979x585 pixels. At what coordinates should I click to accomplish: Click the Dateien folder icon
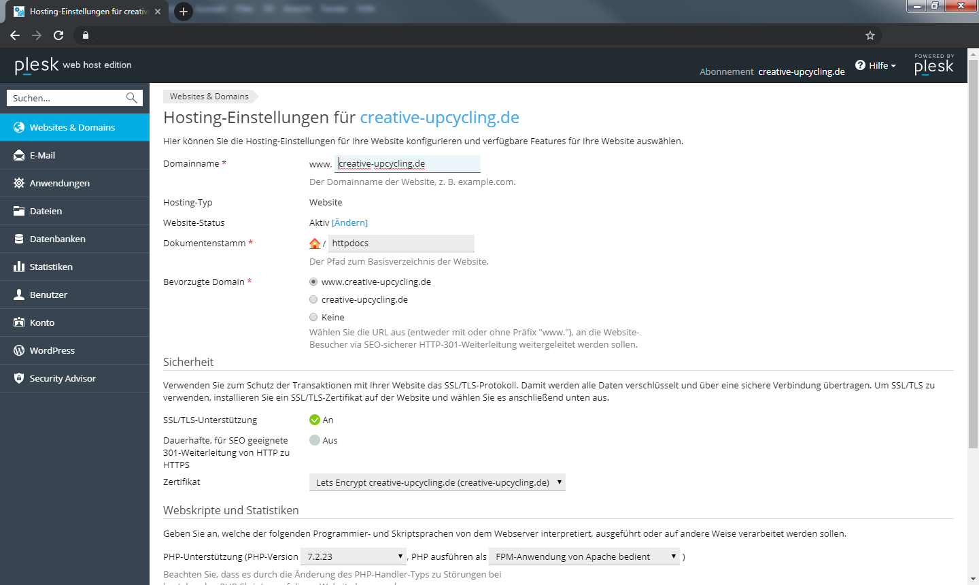tap(19, 211)
